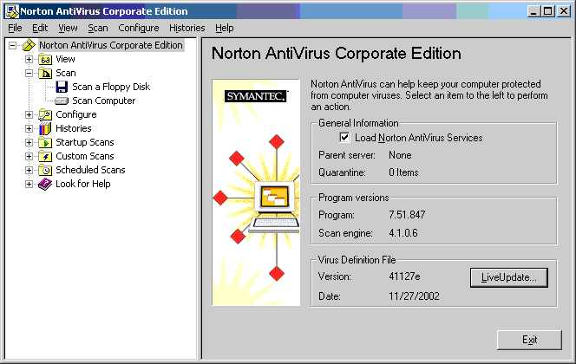Open the View menu

click(68, 28)
